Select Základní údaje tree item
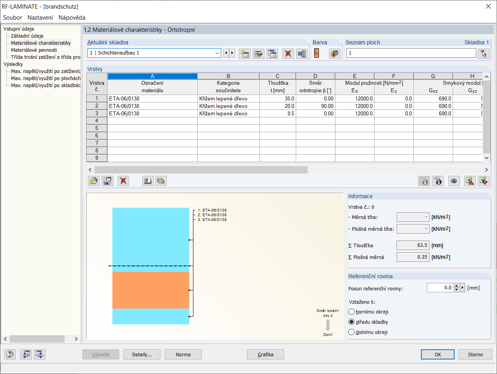Image resolution: width=497 pixels, height=374 pixels. click(27, 36)
